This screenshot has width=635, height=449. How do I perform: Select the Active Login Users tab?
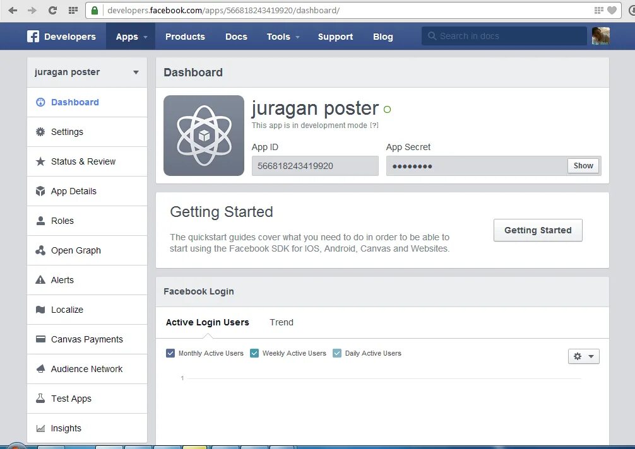(x=207, y=322)
